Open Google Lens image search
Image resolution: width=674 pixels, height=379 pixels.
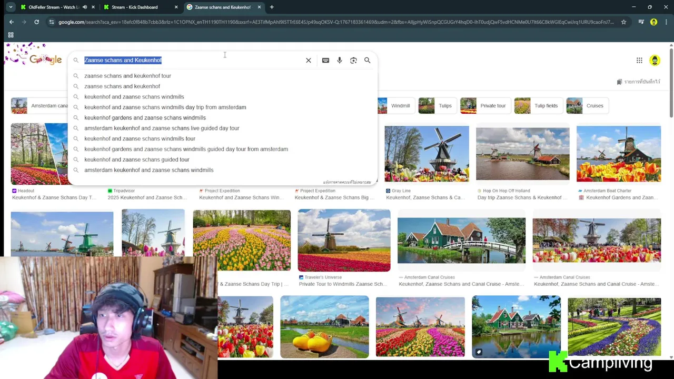[353, 61]
